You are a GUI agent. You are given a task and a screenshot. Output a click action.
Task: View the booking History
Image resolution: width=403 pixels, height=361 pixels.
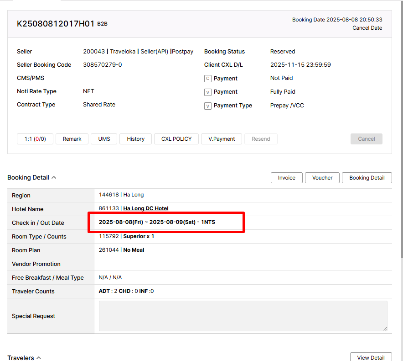(x=135, y=139)
